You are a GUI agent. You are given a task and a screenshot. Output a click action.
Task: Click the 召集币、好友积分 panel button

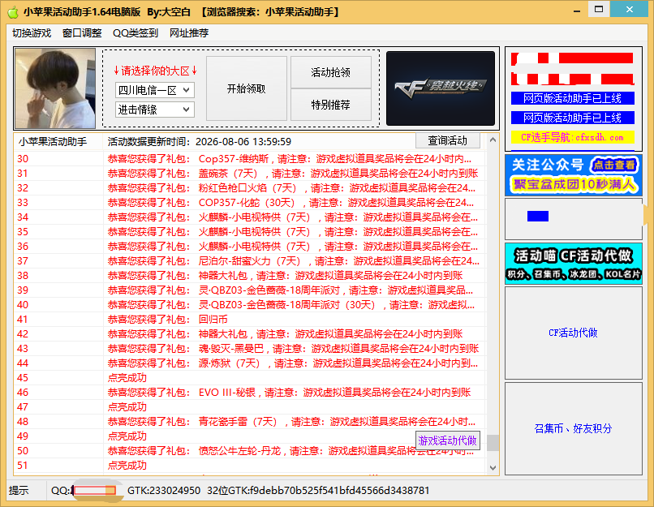574,428
